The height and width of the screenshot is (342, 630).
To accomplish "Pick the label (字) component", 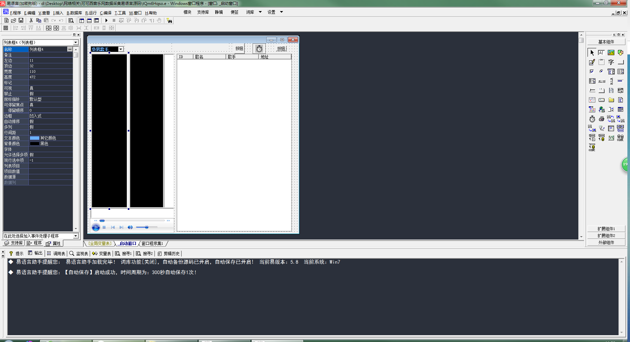I will (x=611, y=62).
